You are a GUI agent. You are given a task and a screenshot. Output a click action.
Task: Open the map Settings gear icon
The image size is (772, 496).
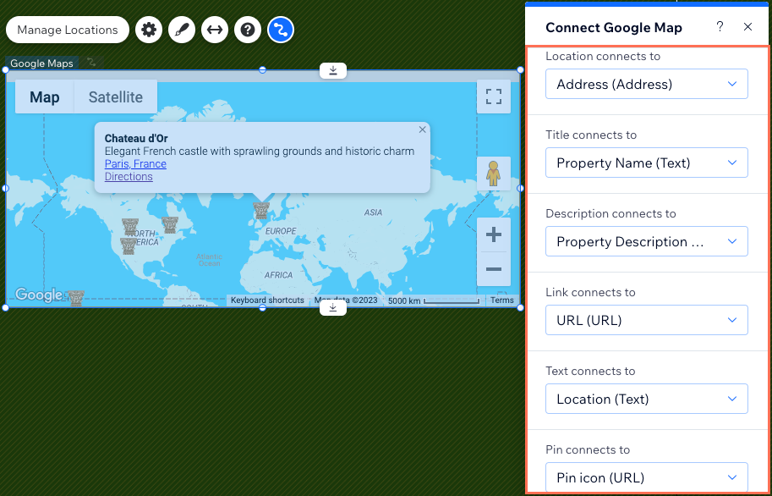coord(149,30)
